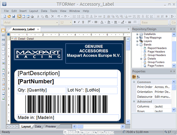Select the Text element tool in side toolbar

coord(3,35)
